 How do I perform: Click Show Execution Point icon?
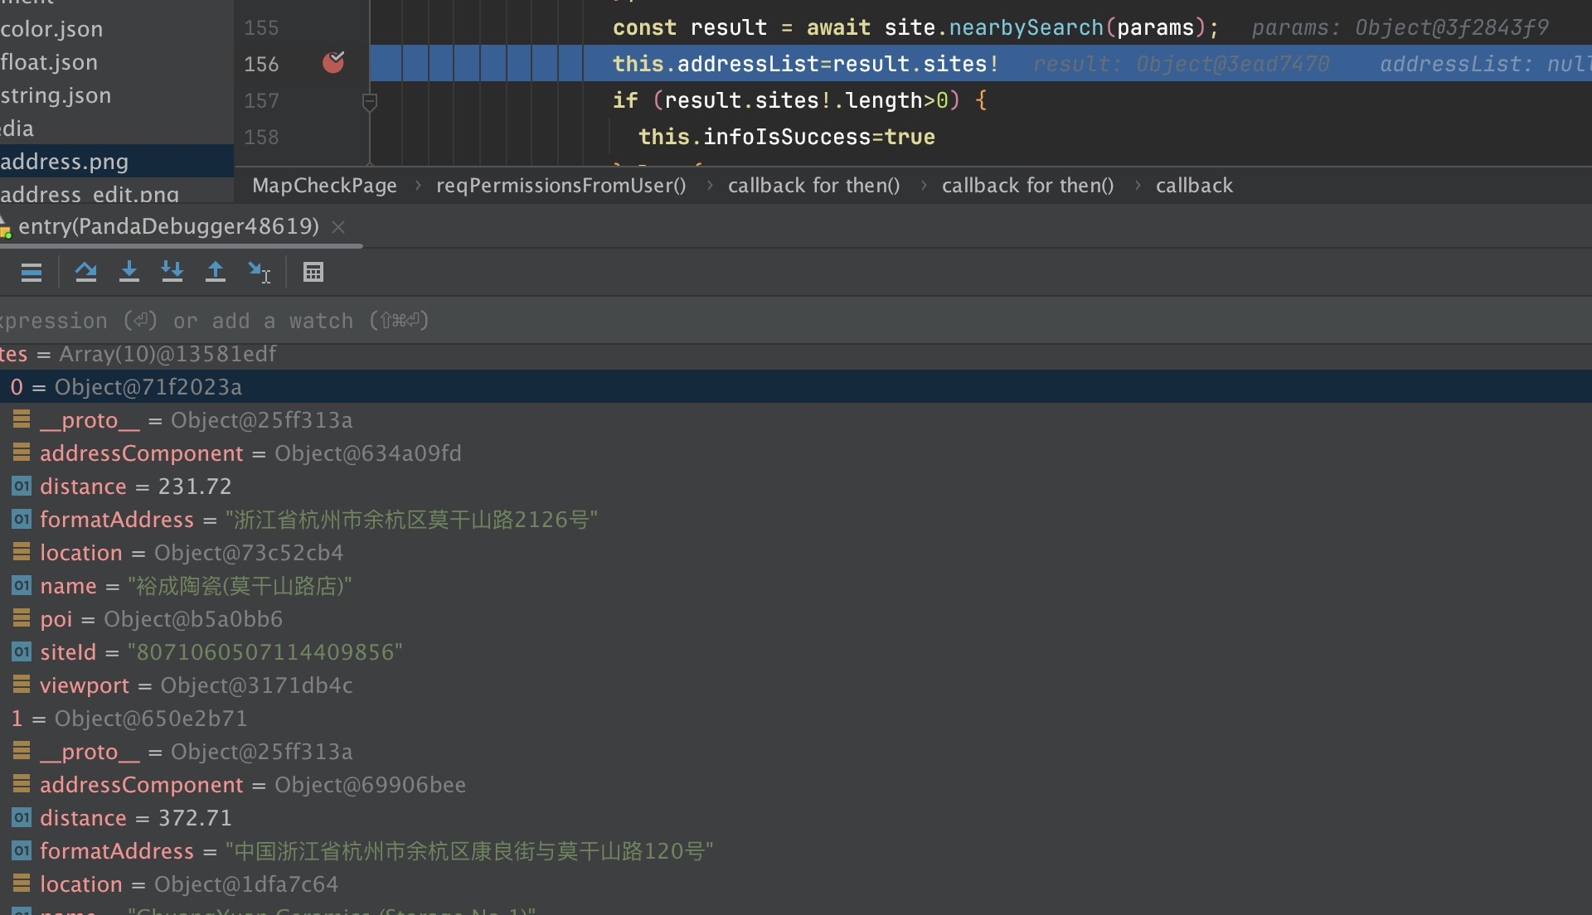click(x=32, y=272)
